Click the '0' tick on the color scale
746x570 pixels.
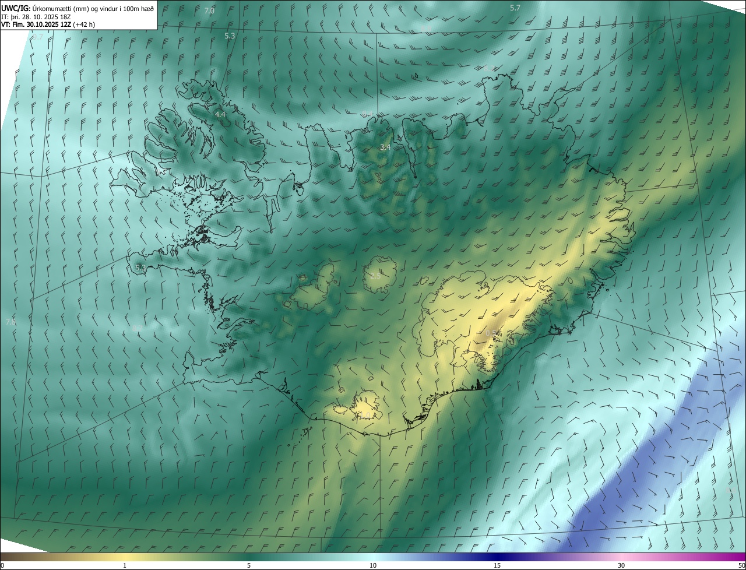point(2,565)
